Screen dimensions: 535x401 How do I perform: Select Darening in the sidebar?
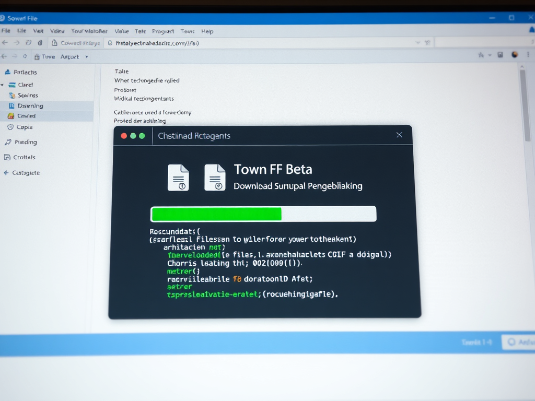tap(30, 106)
